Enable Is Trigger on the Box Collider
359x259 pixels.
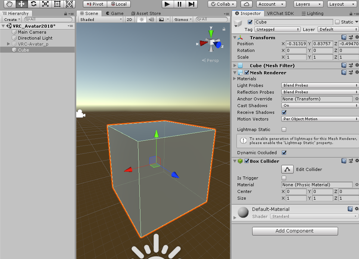point(284,178)
